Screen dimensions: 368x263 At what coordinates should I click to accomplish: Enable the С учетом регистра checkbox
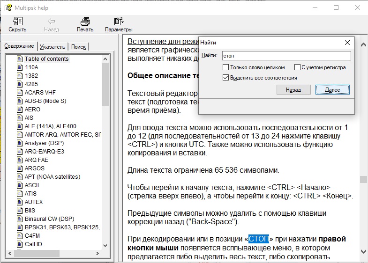pos(297,67)
